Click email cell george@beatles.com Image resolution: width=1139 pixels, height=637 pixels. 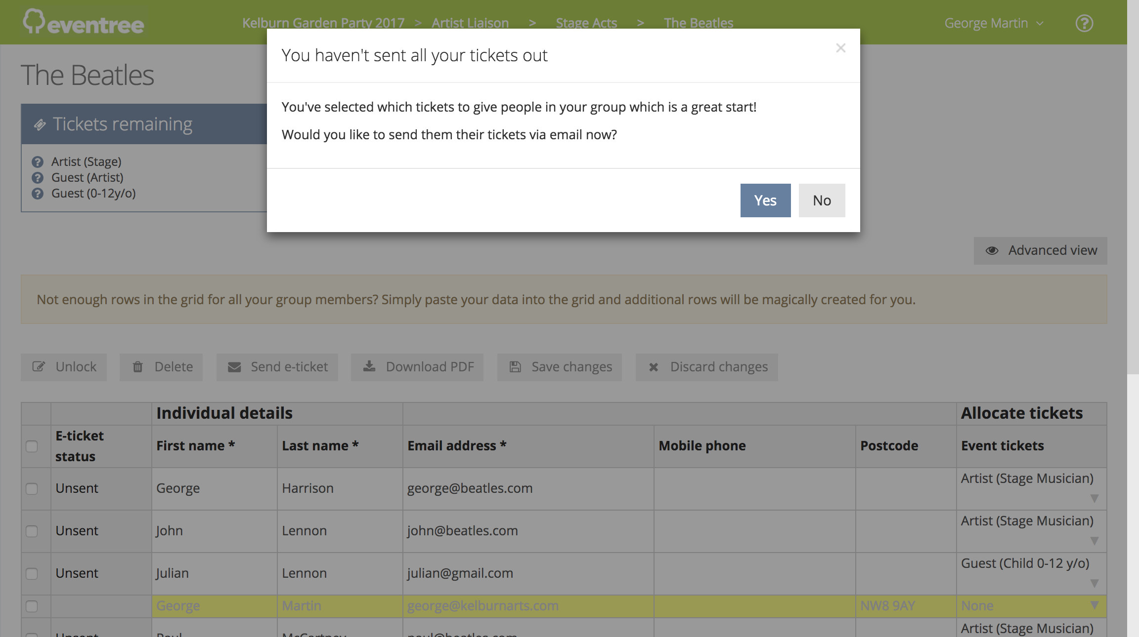pyautogui.click(x=528, y=489)
